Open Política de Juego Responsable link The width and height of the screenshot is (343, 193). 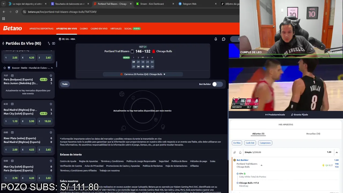[141, 161]
